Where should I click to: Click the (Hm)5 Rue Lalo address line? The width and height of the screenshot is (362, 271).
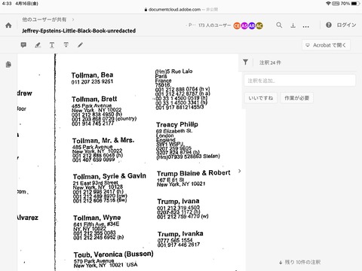click(174, 72)
